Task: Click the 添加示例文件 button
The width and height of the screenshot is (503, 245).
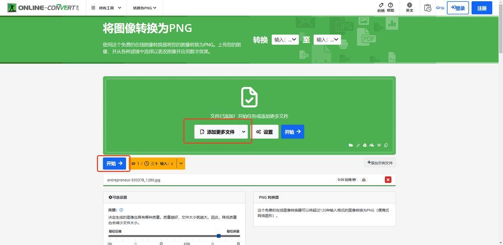Action: click(380, 163)
